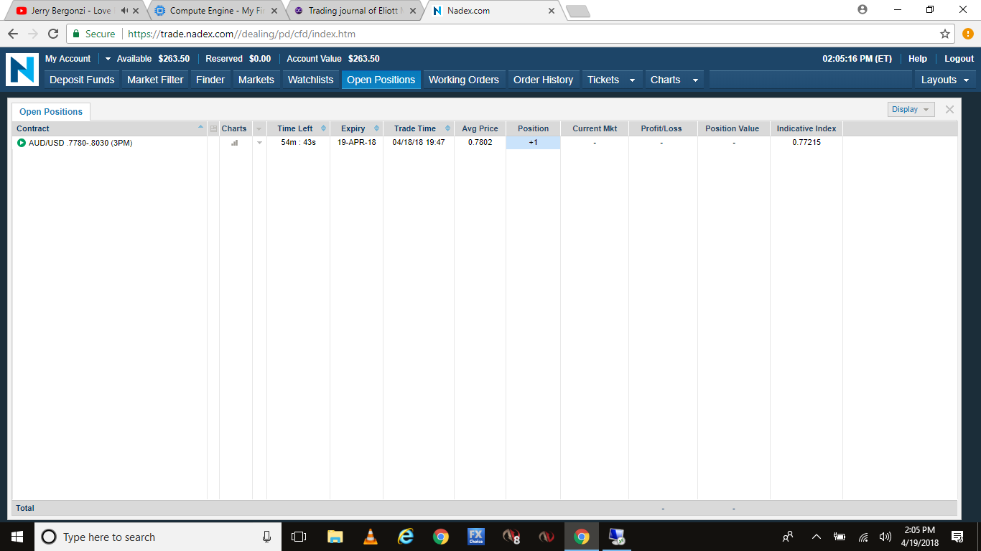The width and height of the screenshot is (981, 551).
Task: Click the Help link
Action: click(918, 59)
